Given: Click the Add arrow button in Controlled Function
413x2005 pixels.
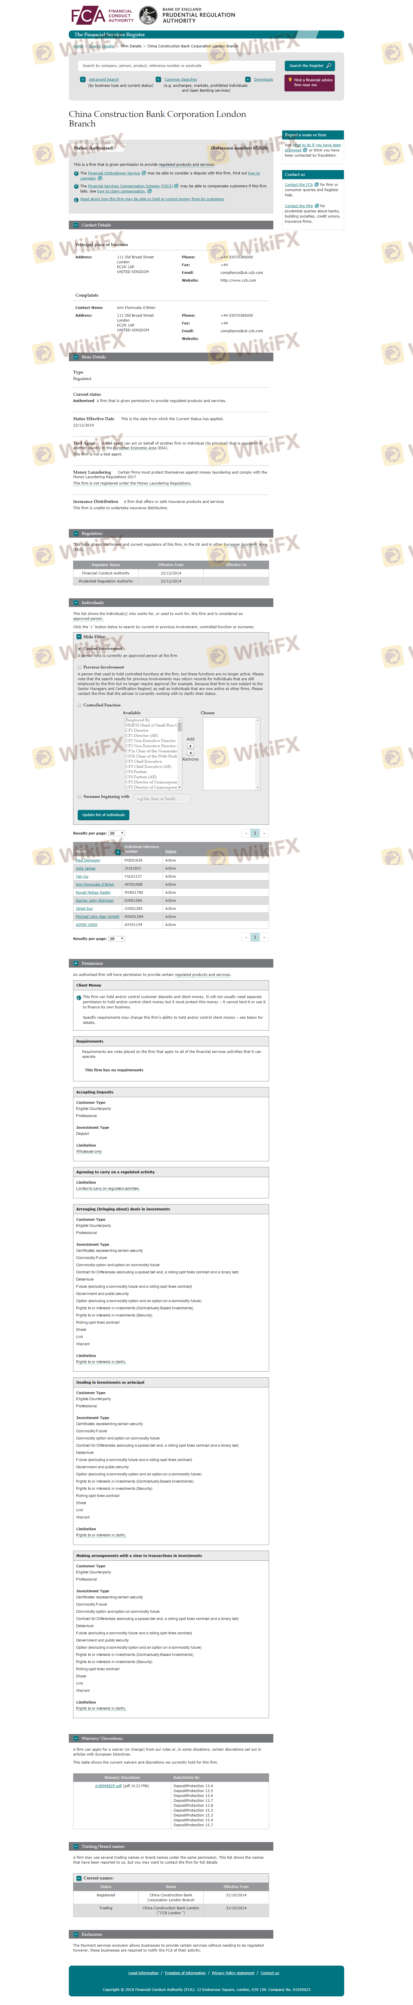Looking at the screenshot, I should (190, 746).
